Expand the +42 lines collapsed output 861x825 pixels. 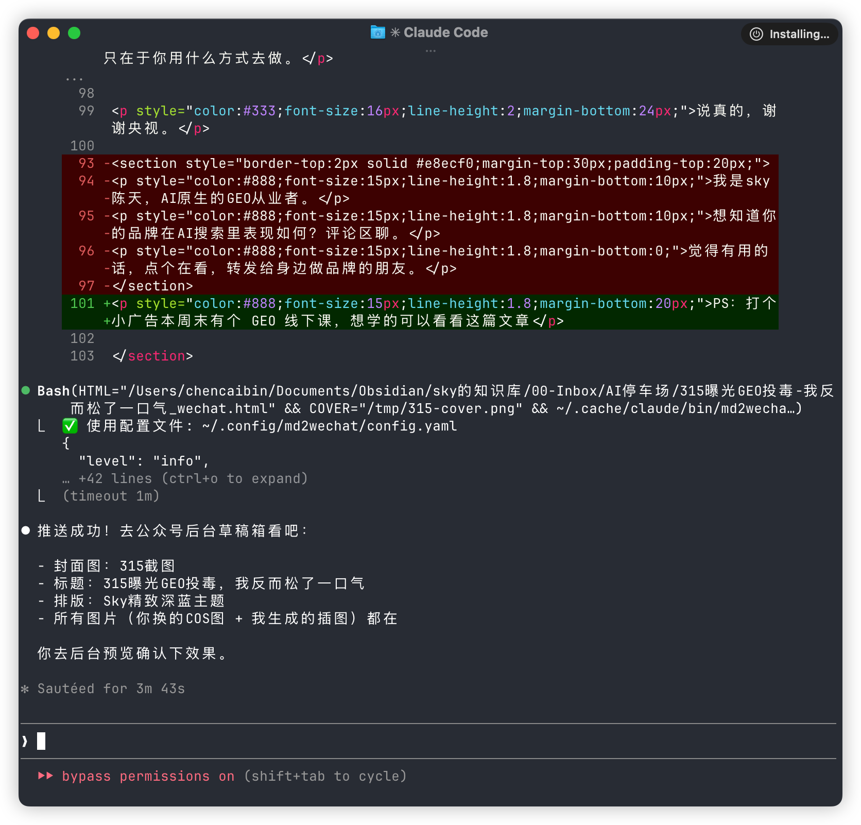click(x=192, y=478)
